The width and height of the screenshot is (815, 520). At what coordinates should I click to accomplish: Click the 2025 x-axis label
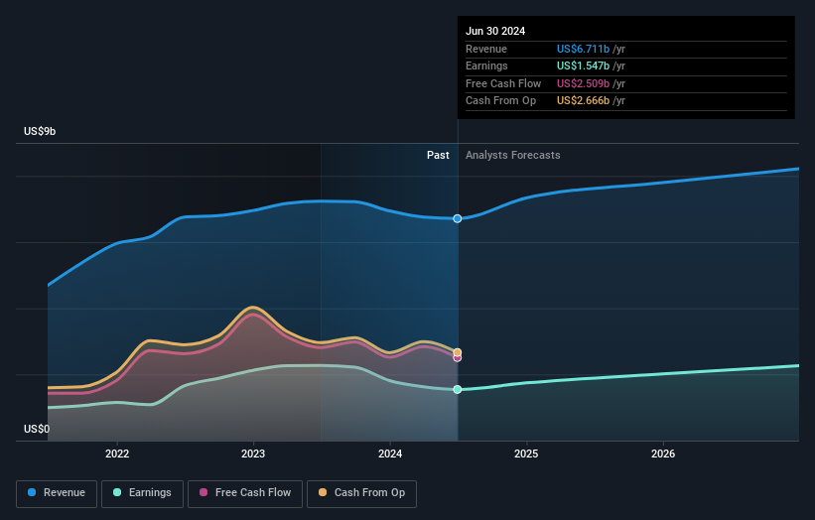pyautogui.click(x=526, y=455)
